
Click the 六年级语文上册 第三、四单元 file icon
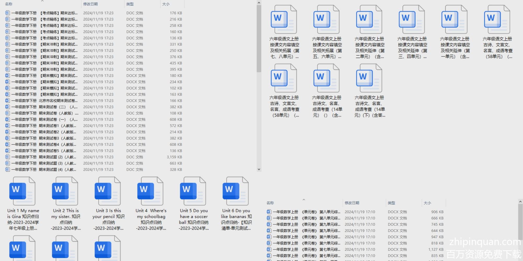pyautogui.click(x=412, y=20)
